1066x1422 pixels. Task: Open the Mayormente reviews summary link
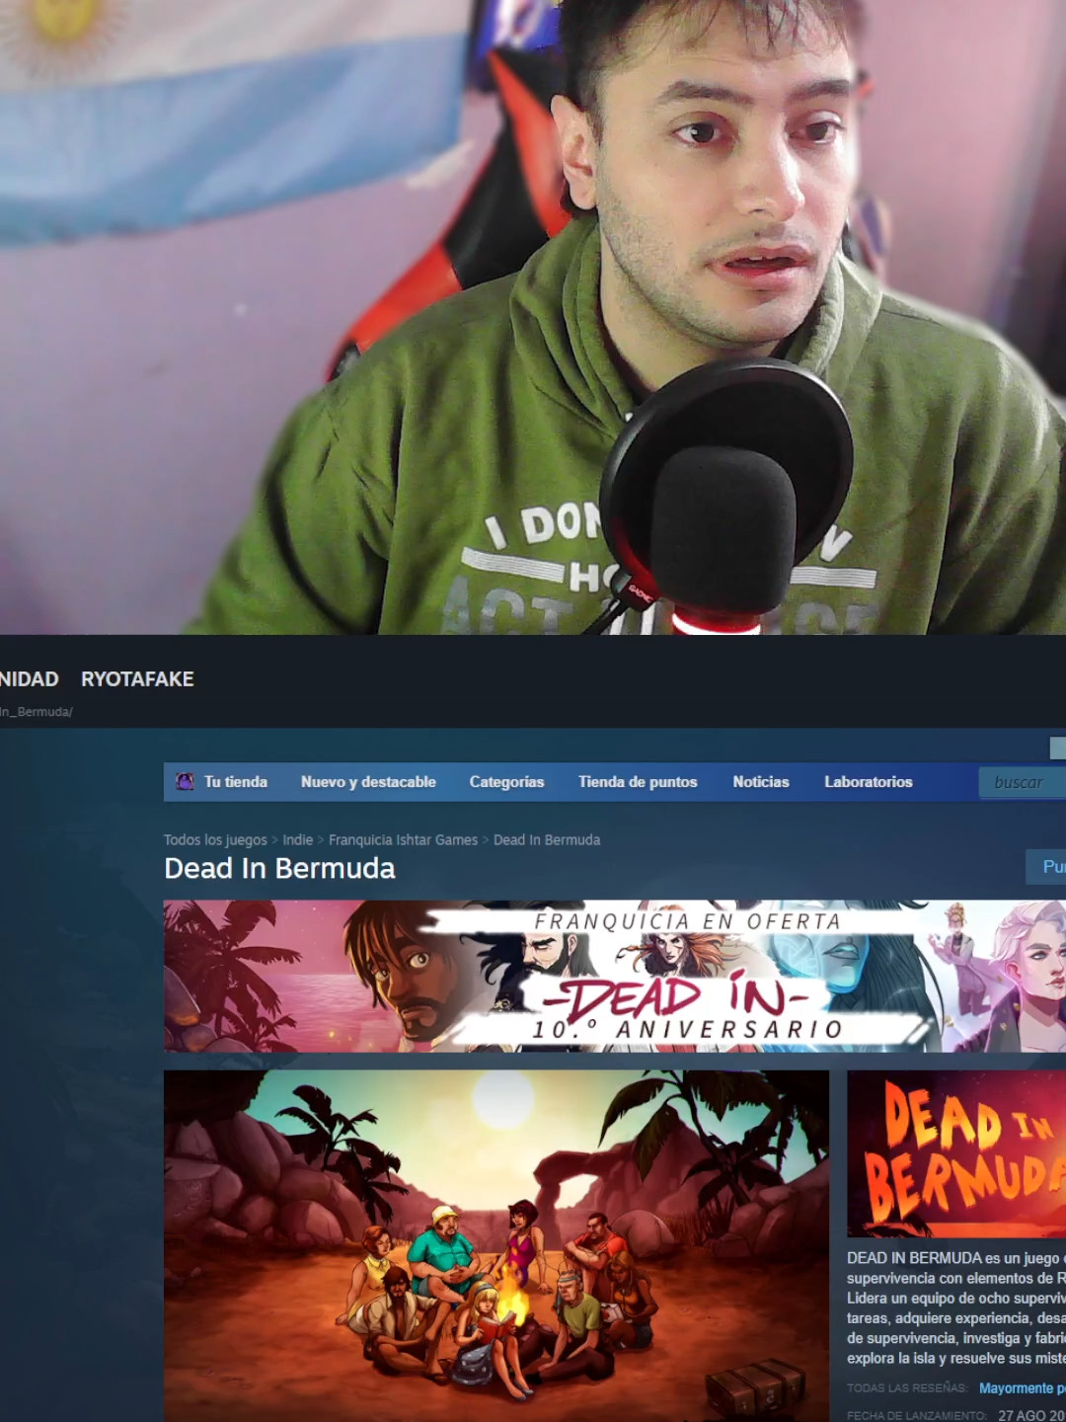[1022, 1387]
